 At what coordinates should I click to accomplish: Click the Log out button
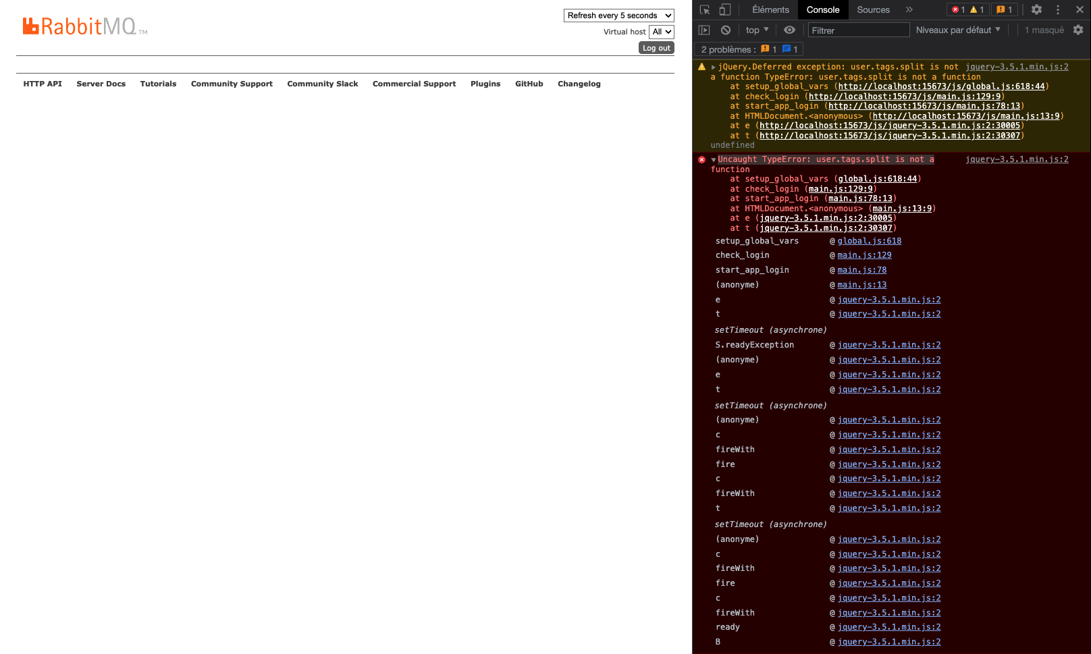coord(656,47)
